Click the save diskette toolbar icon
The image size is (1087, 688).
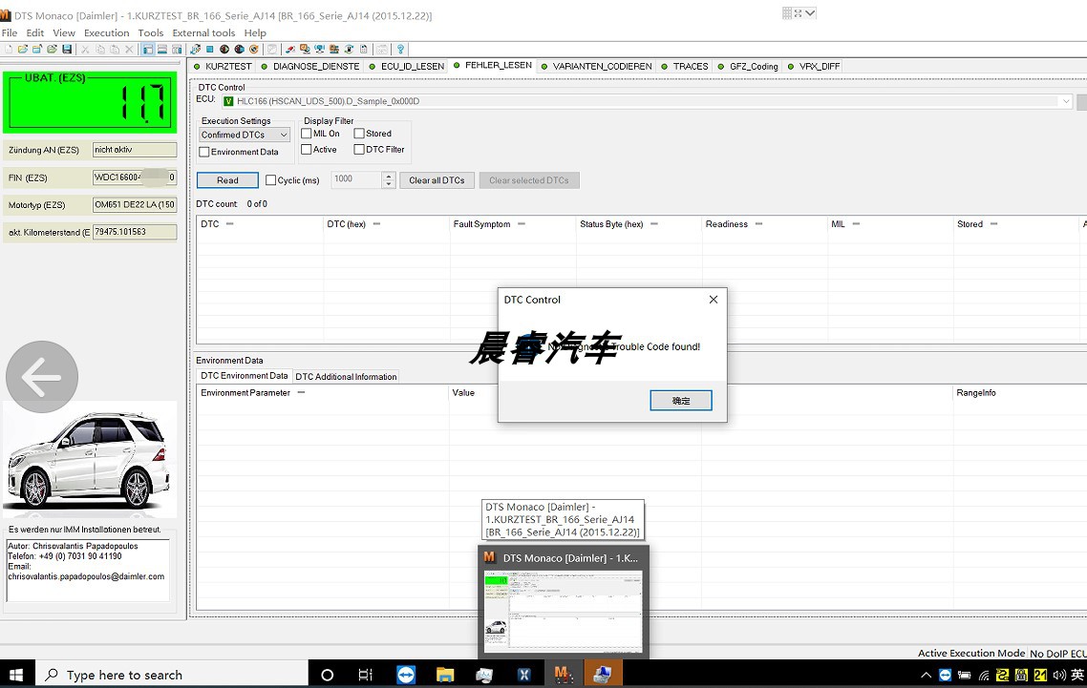[67, 50]
